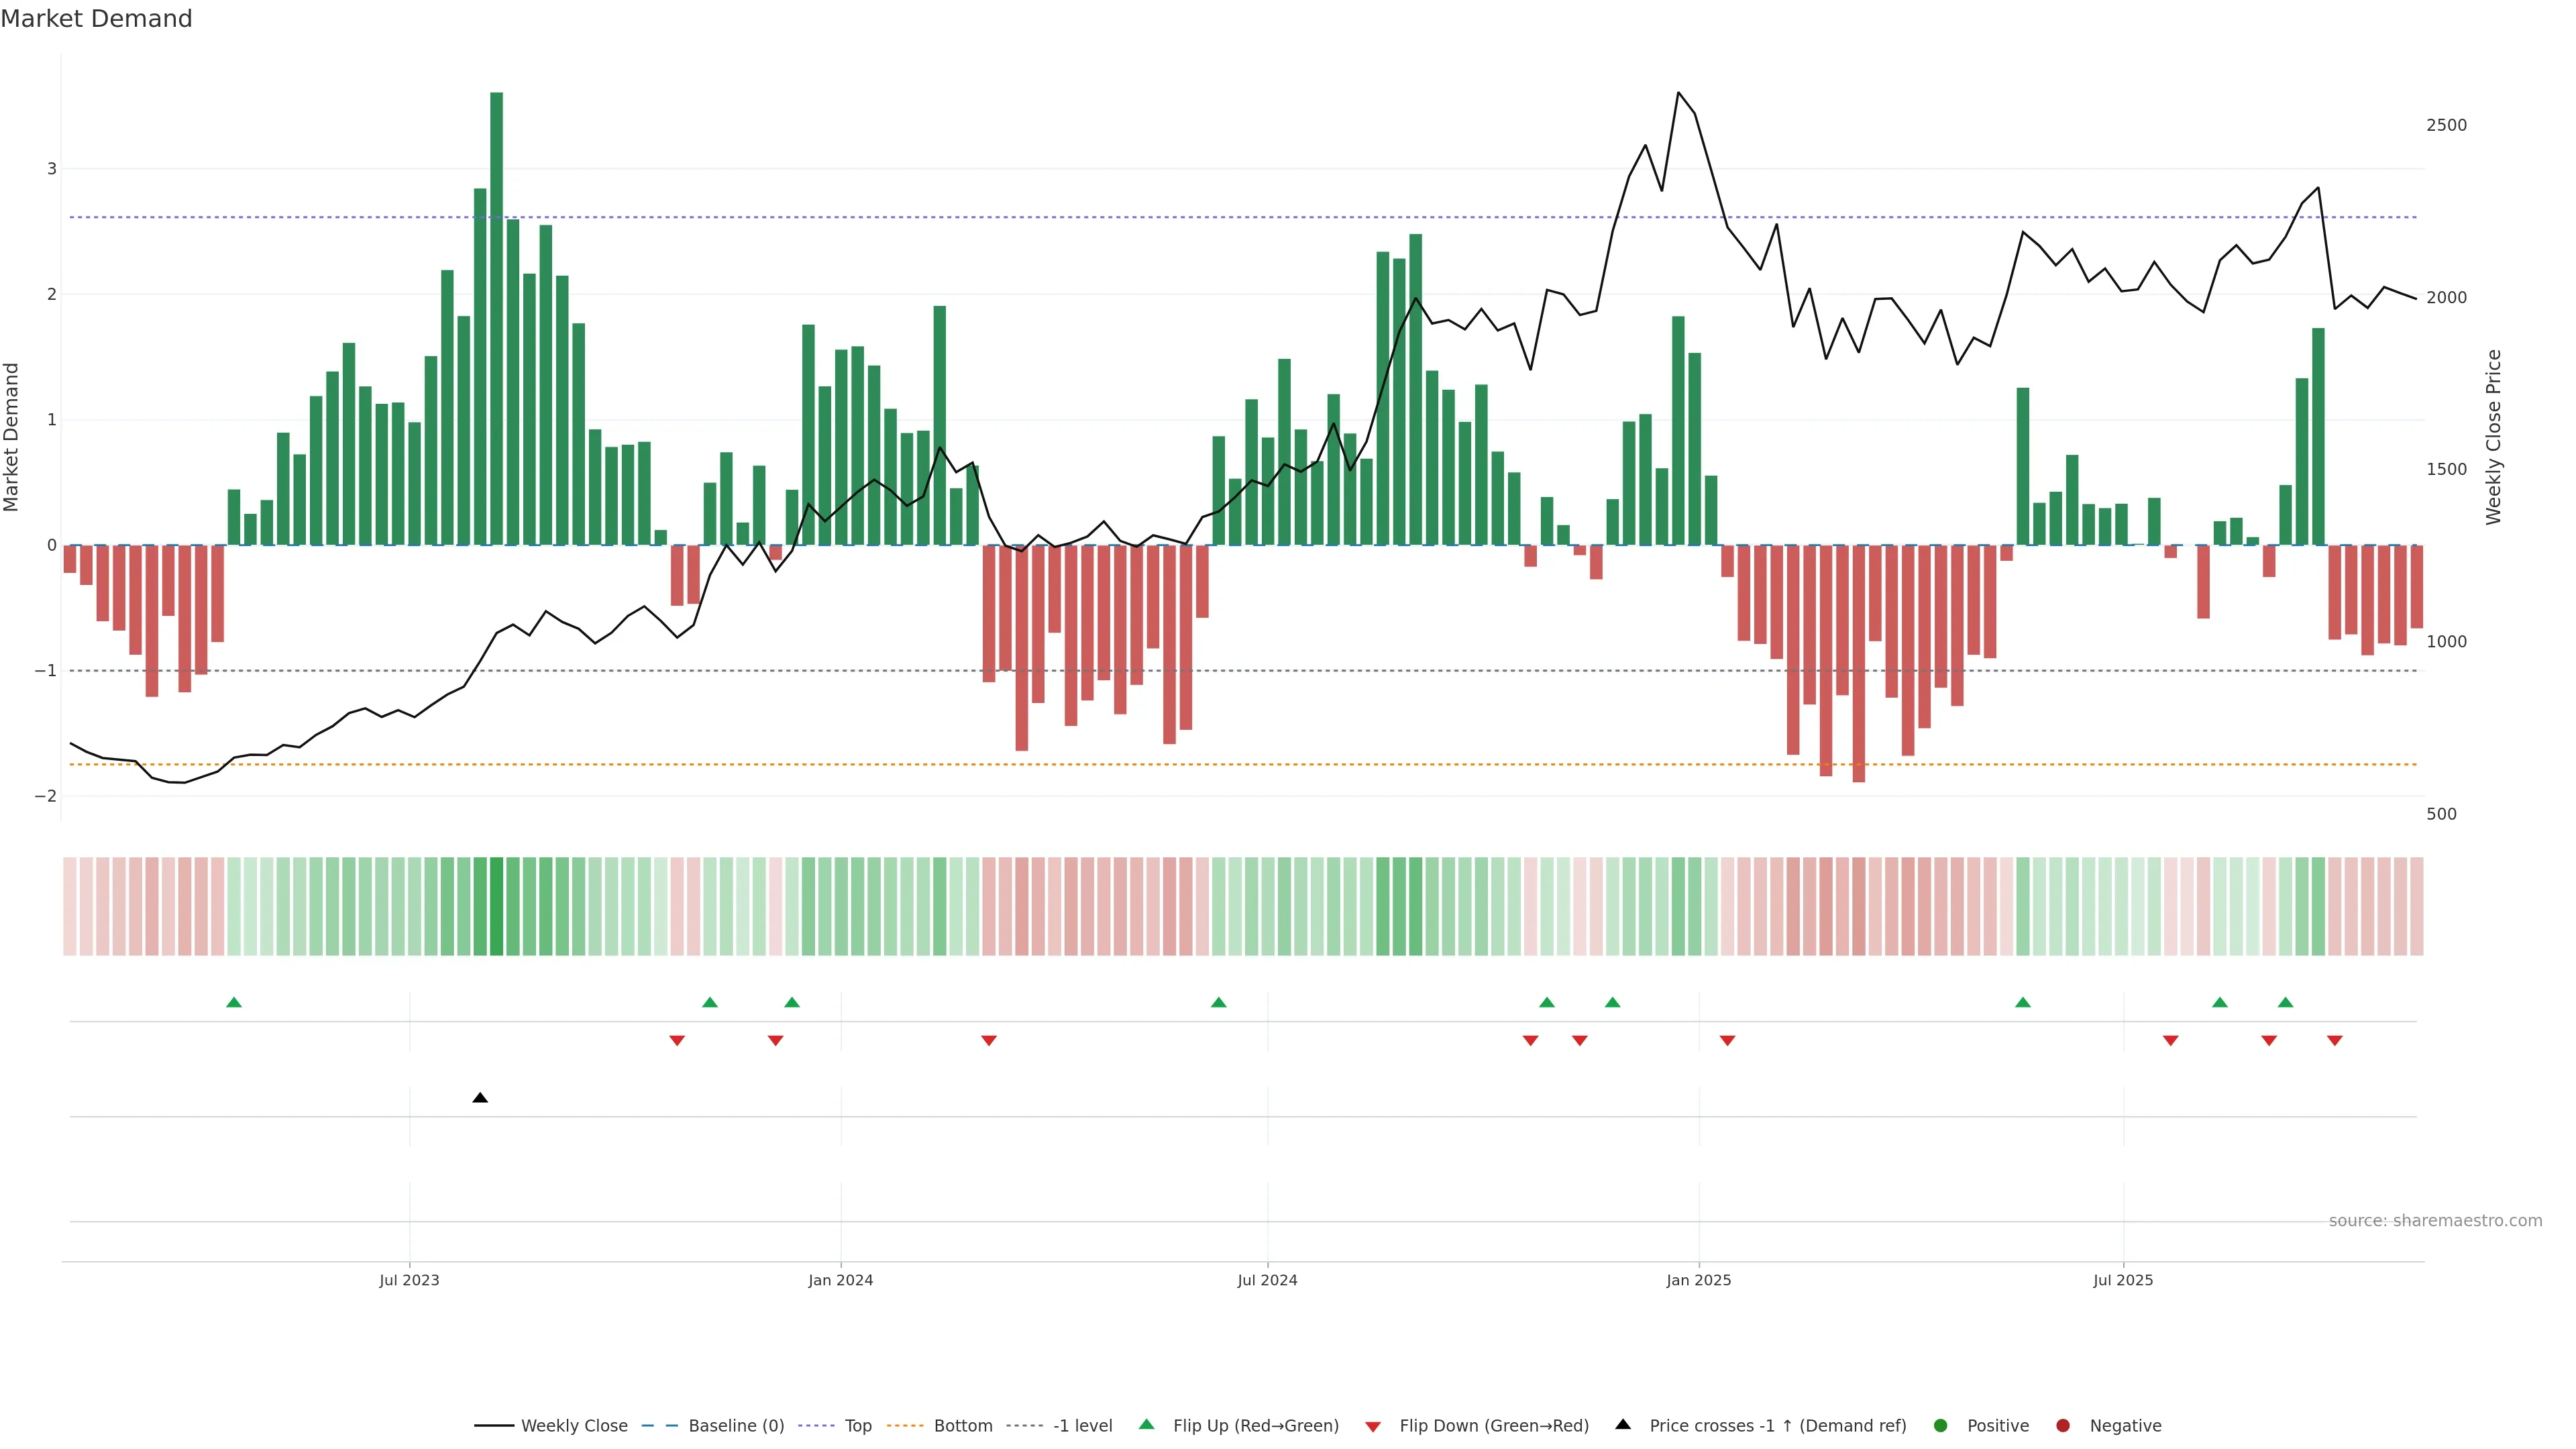Click the Flip Down legend triangle icon
The width and height of the screenshot is (2576, 1449).
tap(1373, 1426)
